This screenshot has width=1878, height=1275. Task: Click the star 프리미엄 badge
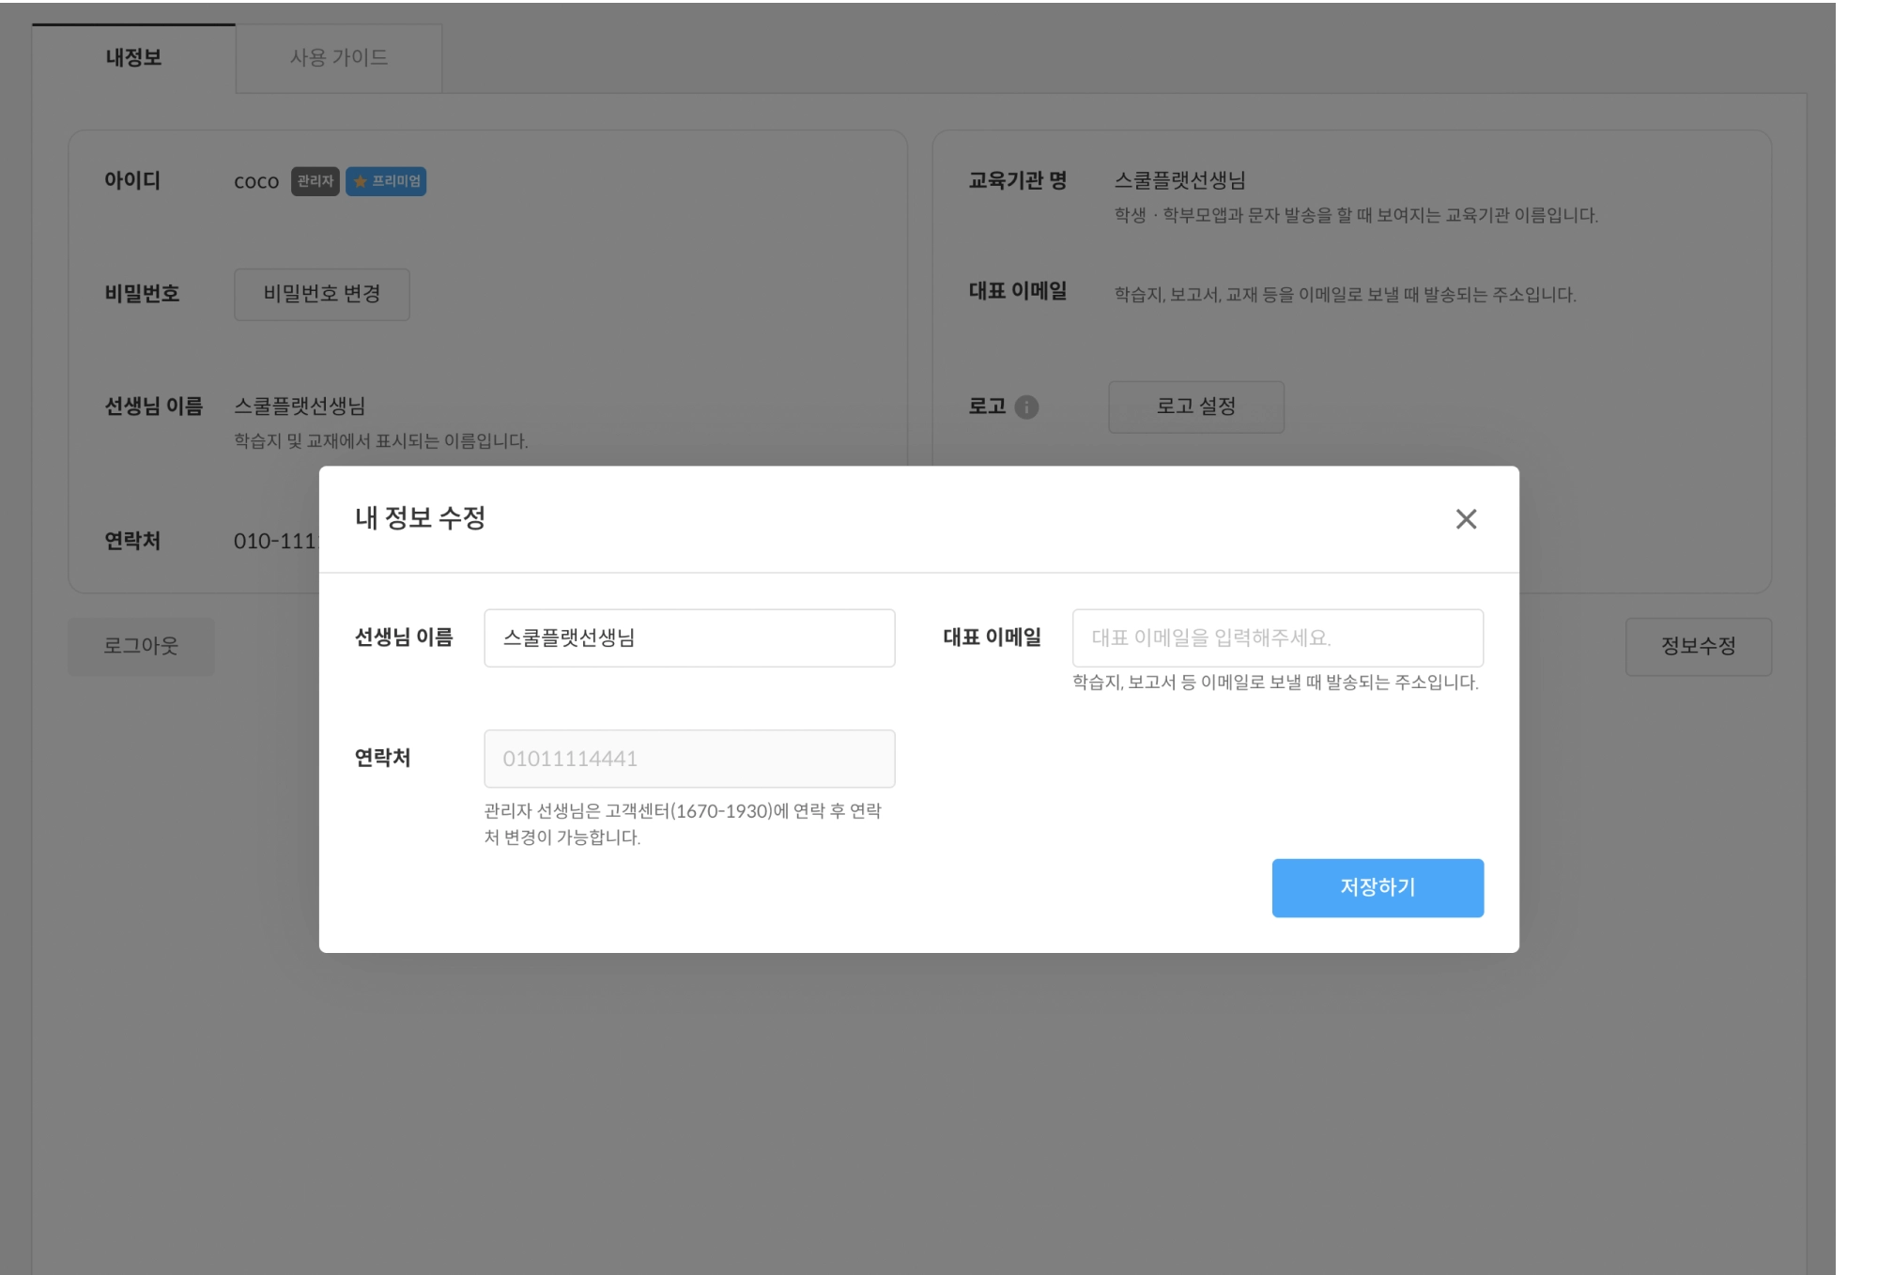pos(386,181)
